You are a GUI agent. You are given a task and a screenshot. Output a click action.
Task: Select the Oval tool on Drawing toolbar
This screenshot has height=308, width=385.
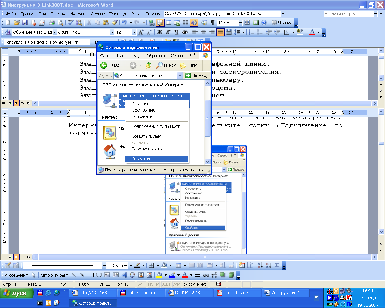tap(99, 275)
